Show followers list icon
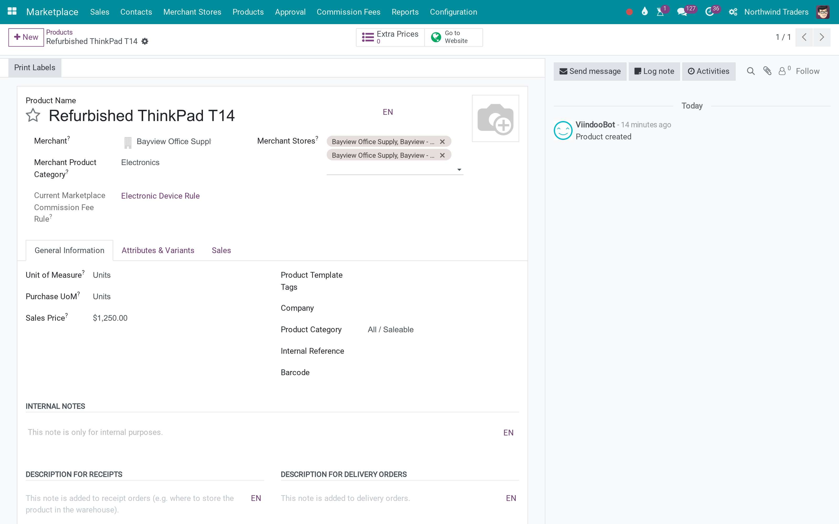The image size is (839, 524). point(784,71)
